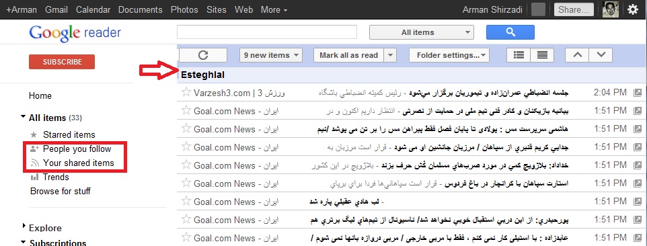Screen dimensions: 647x246
Task: Click the refresh icon button
Action: (x=202, y=55)
